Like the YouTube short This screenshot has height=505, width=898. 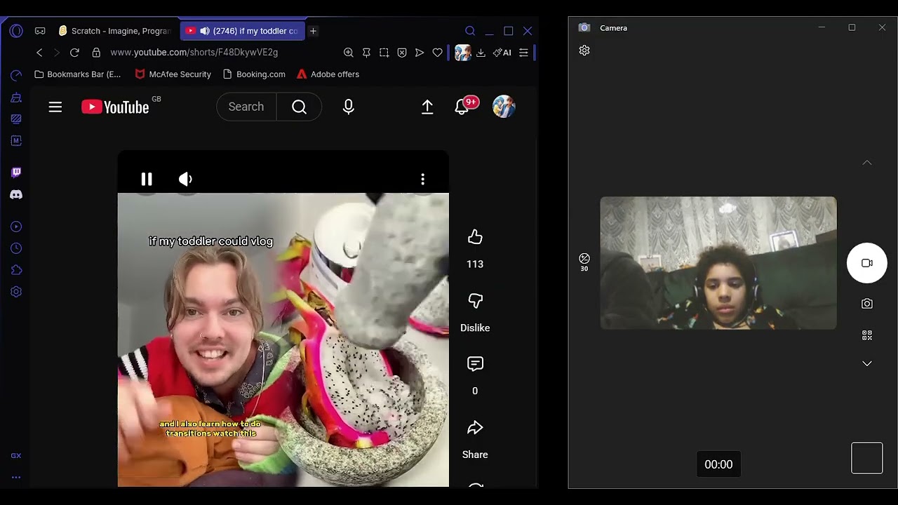click(x=475, y=238)
